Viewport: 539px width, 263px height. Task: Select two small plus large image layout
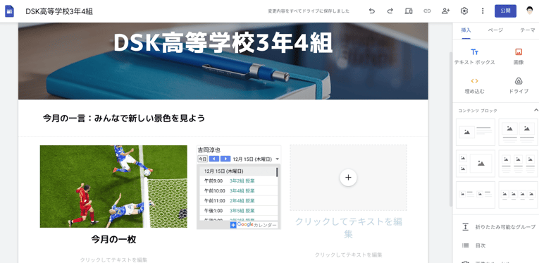click(476, 164)
